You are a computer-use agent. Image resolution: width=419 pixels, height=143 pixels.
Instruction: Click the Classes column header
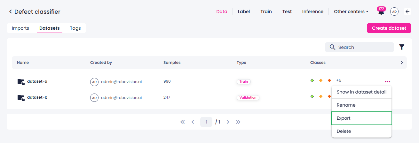pos(318,63)
